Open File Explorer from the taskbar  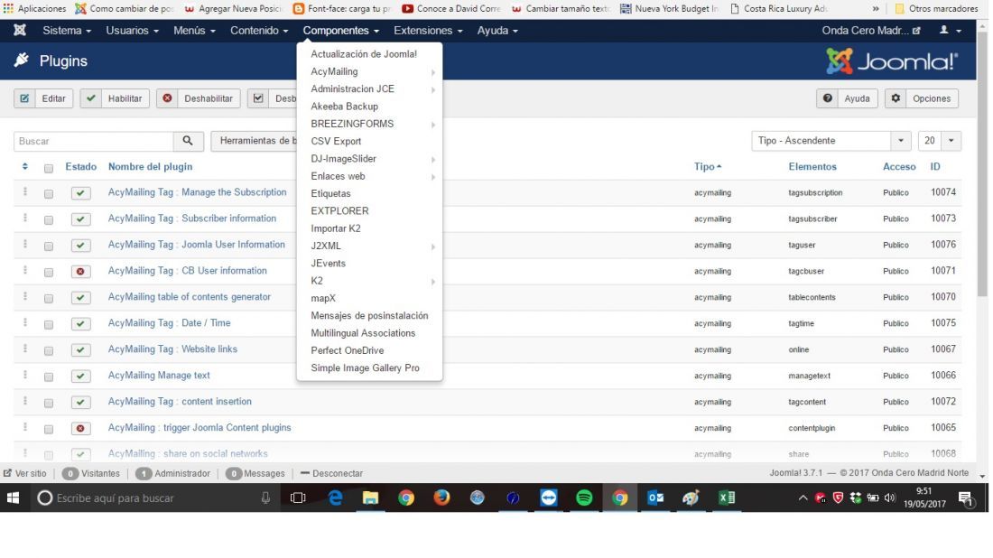370,498
